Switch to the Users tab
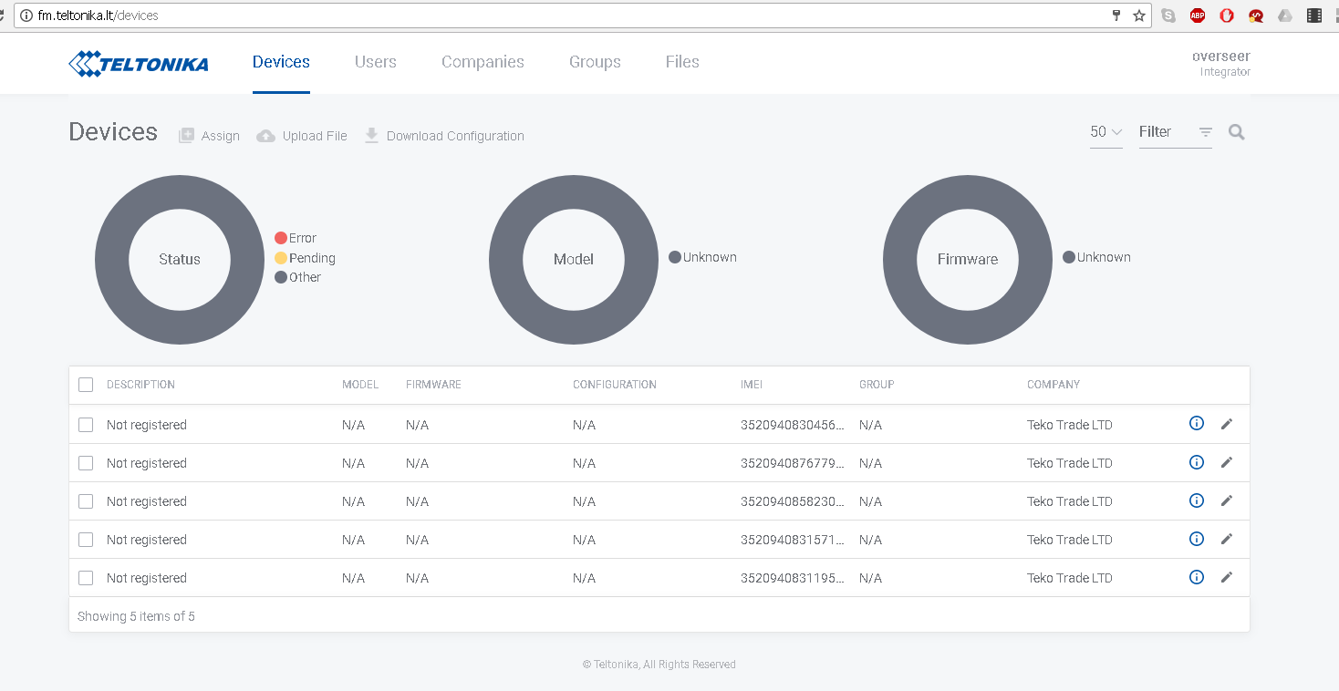1339x691 pixels. 375,62
